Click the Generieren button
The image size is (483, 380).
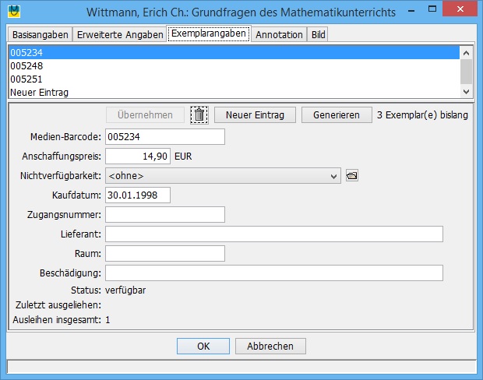pyautogui.click(x=337, y=115)
